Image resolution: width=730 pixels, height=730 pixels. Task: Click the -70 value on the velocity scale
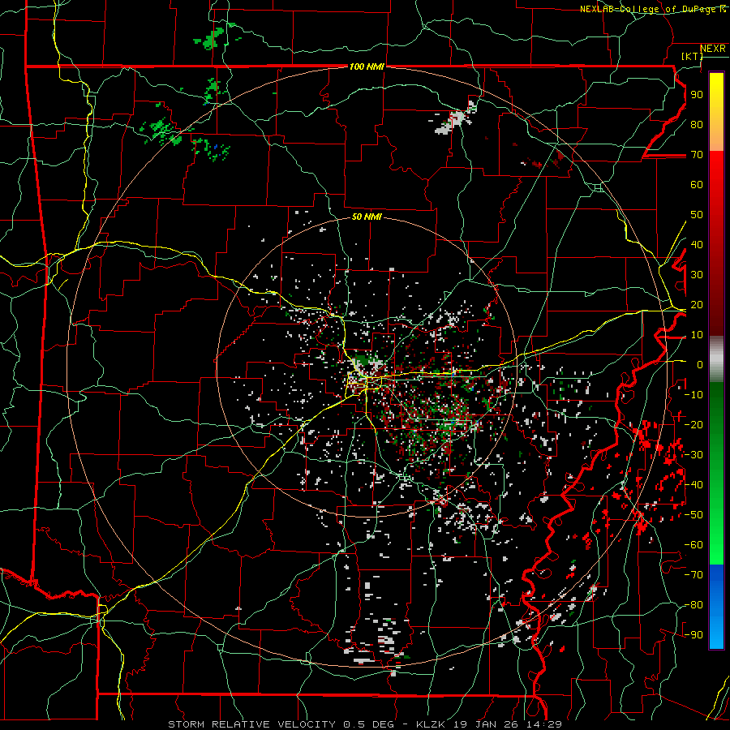click(693, 575)
